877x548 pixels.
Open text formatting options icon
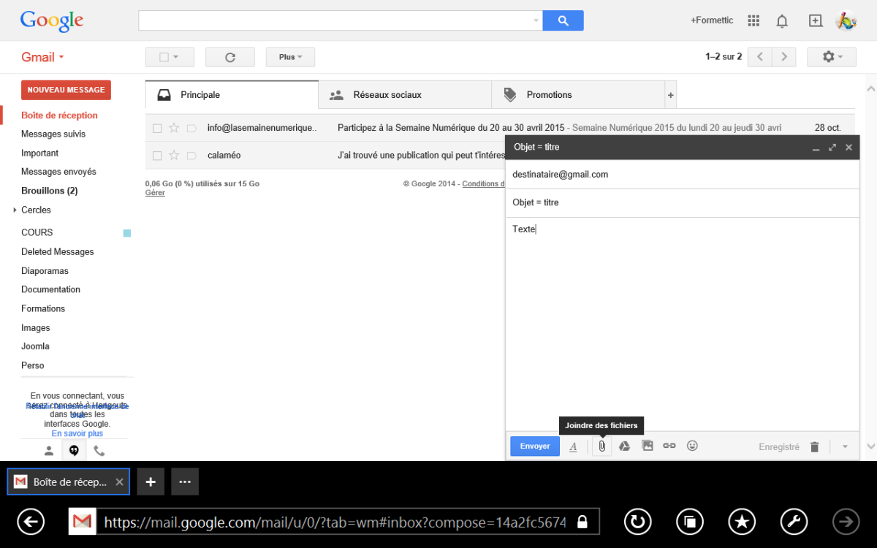[x=573, y=446]
